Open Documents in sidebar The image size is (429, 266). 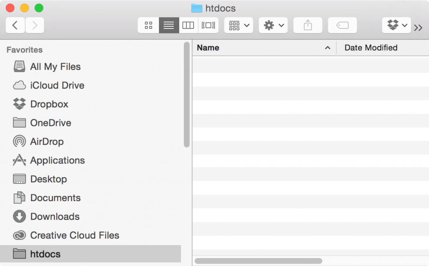click(x=90, y=198)
